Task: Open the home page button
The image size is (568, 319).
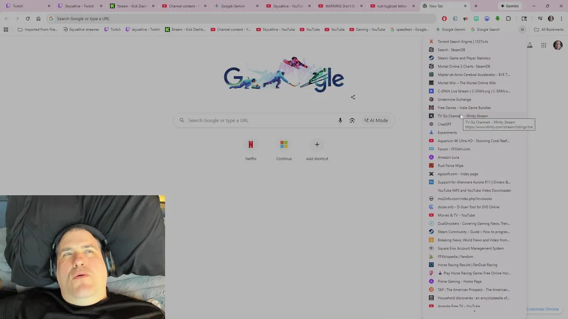Action: coord(38,19)
